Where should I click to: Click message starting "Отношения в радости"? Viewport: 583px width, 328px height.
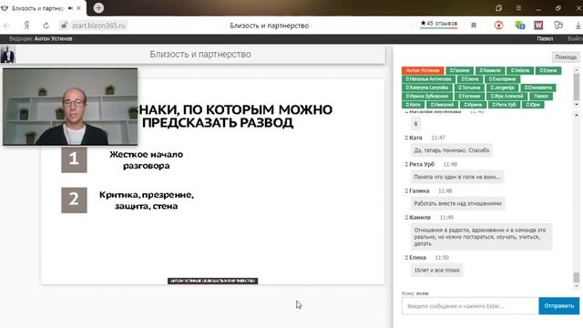click(x=481, y=237)
